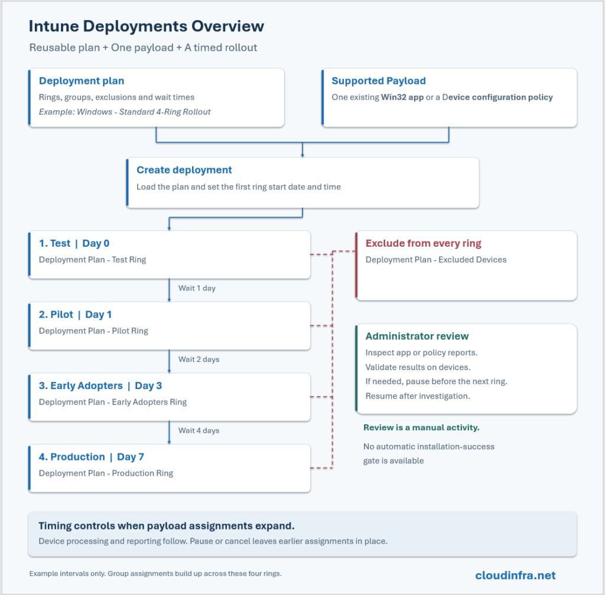Click 'Validate results on devices.' line
The height and width of the screenshot is (595, 605).
coord(418,367)
